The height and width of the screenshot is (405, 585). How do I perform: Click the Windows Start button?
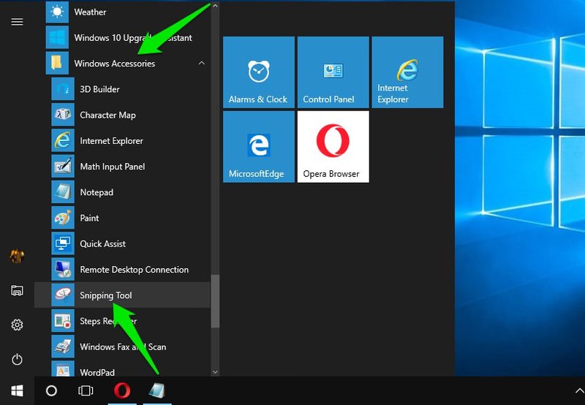pos(17,391)
